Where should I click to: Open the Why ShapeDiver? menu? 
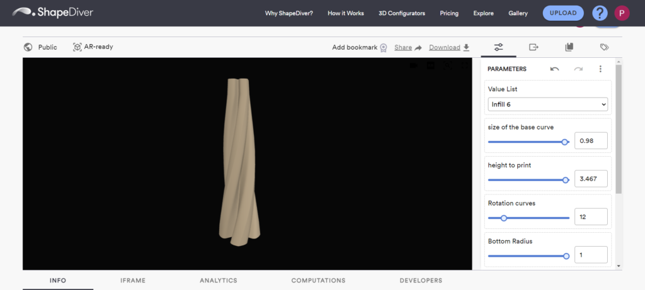[288, 13]
